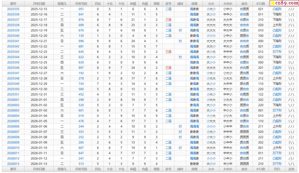Viewport: 299px width, 173px height.
Task: Open period 2025335 link
Action: point(13,9)
